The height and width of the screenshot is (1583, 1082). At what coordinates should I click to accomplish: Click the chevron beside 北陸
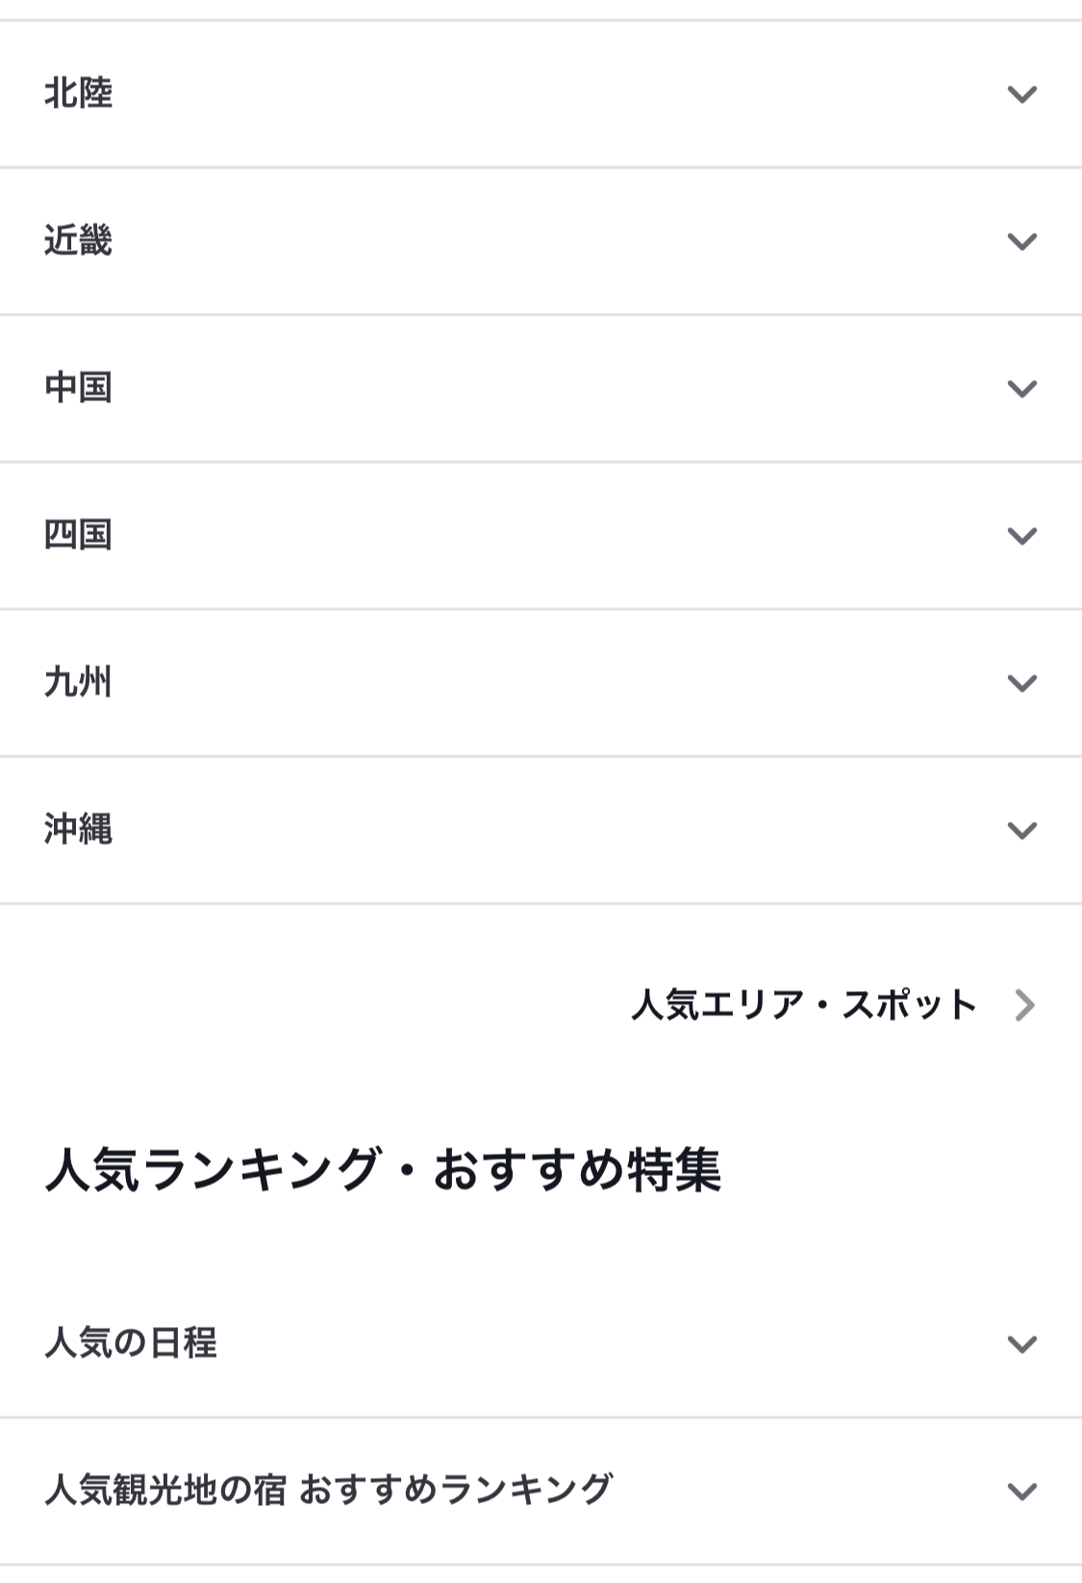coord(1021,94)
